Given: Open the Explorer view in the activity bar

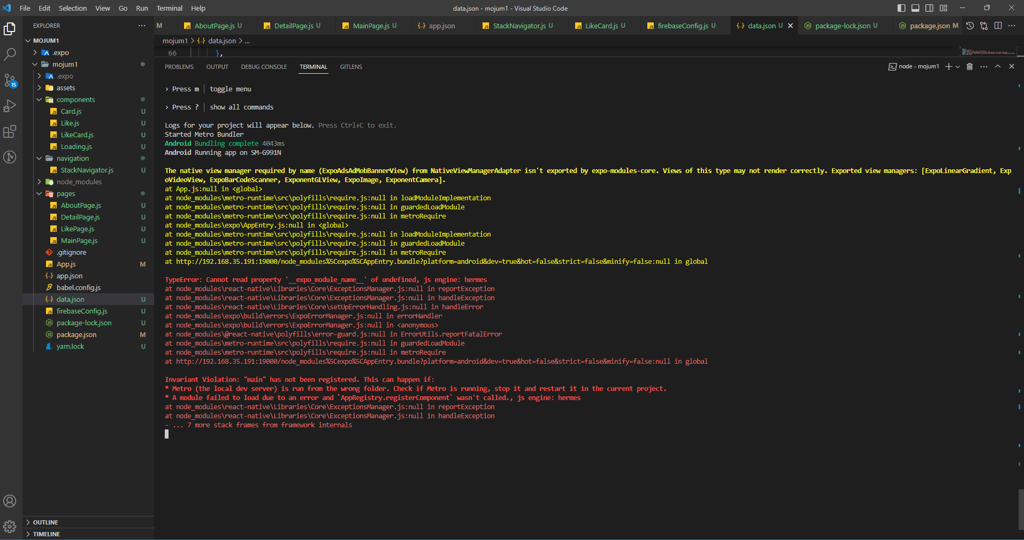Looking at the screenshot, I should point(10,29).
